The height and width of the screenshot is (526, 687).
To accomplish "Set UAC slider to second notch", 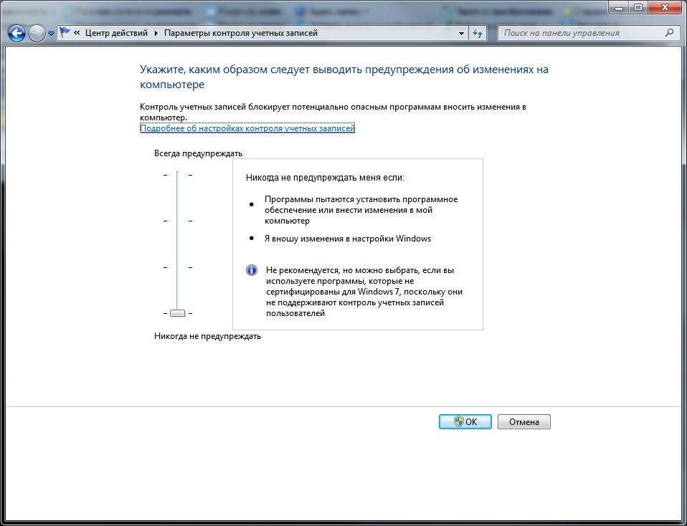I will (x=177, y=221).
